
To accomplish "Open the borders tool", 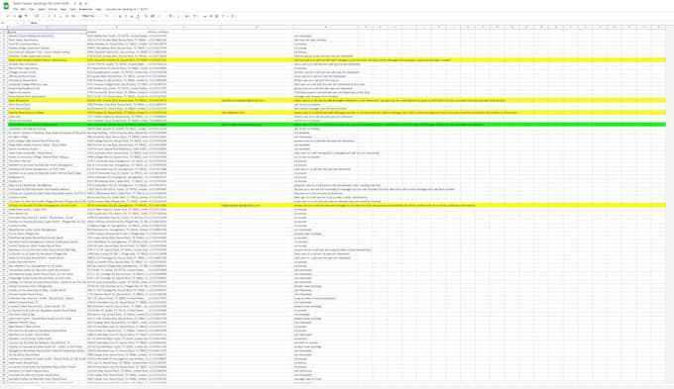I will [153, 16].
